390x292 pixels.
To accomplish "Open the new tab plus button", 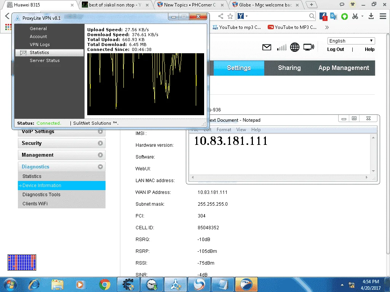I will 312,5.
